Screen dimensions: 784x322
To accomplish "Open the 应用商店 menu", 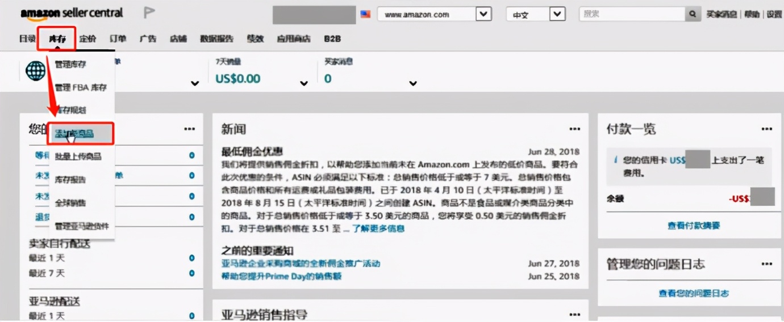I will [x=294, y=39].
